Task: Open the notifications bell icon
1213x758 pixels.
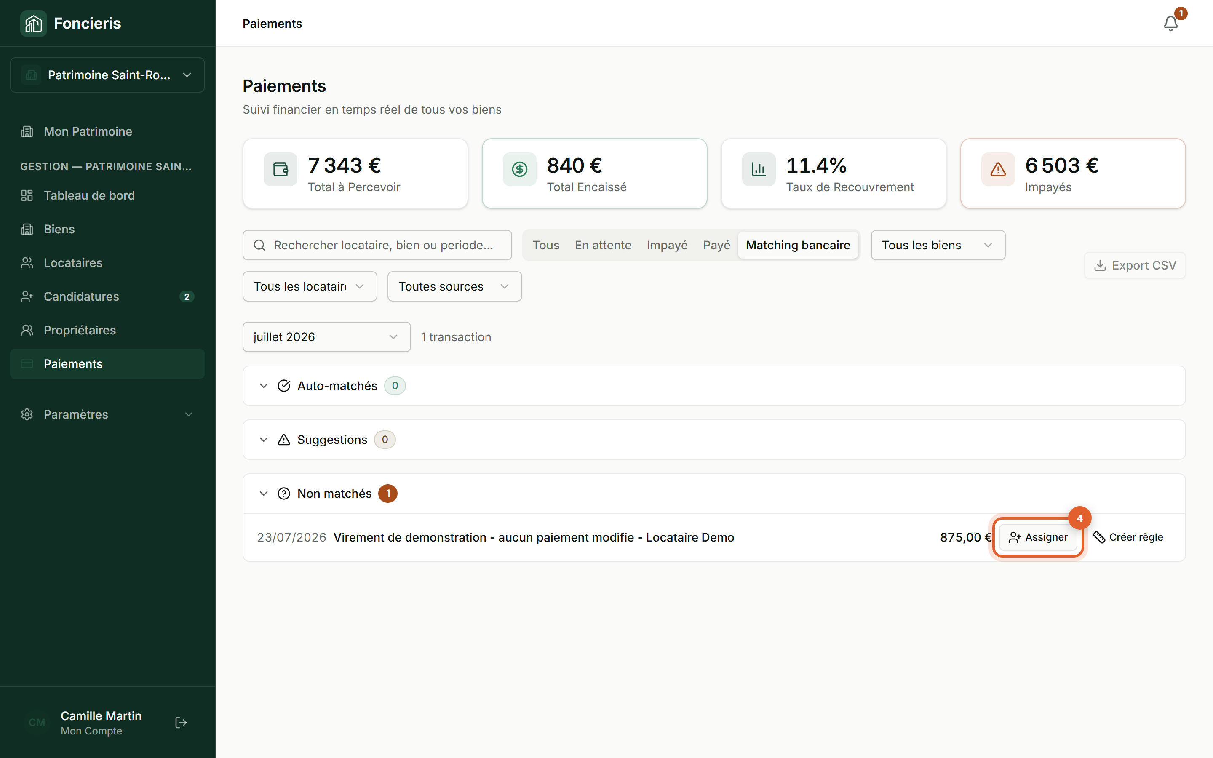Action: tap(1170, 24)
